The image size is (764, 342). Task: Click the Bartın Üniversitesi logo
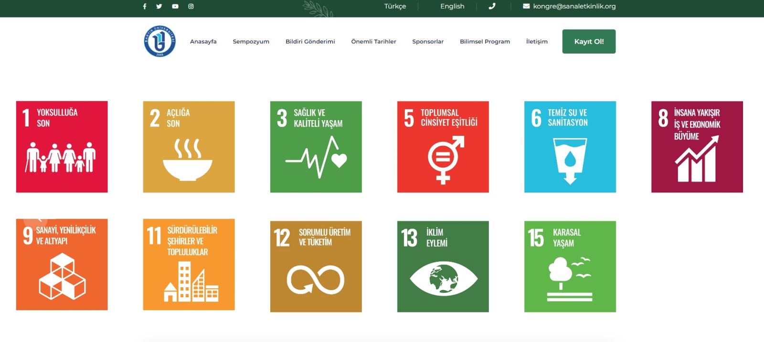[x=160, y=41]
